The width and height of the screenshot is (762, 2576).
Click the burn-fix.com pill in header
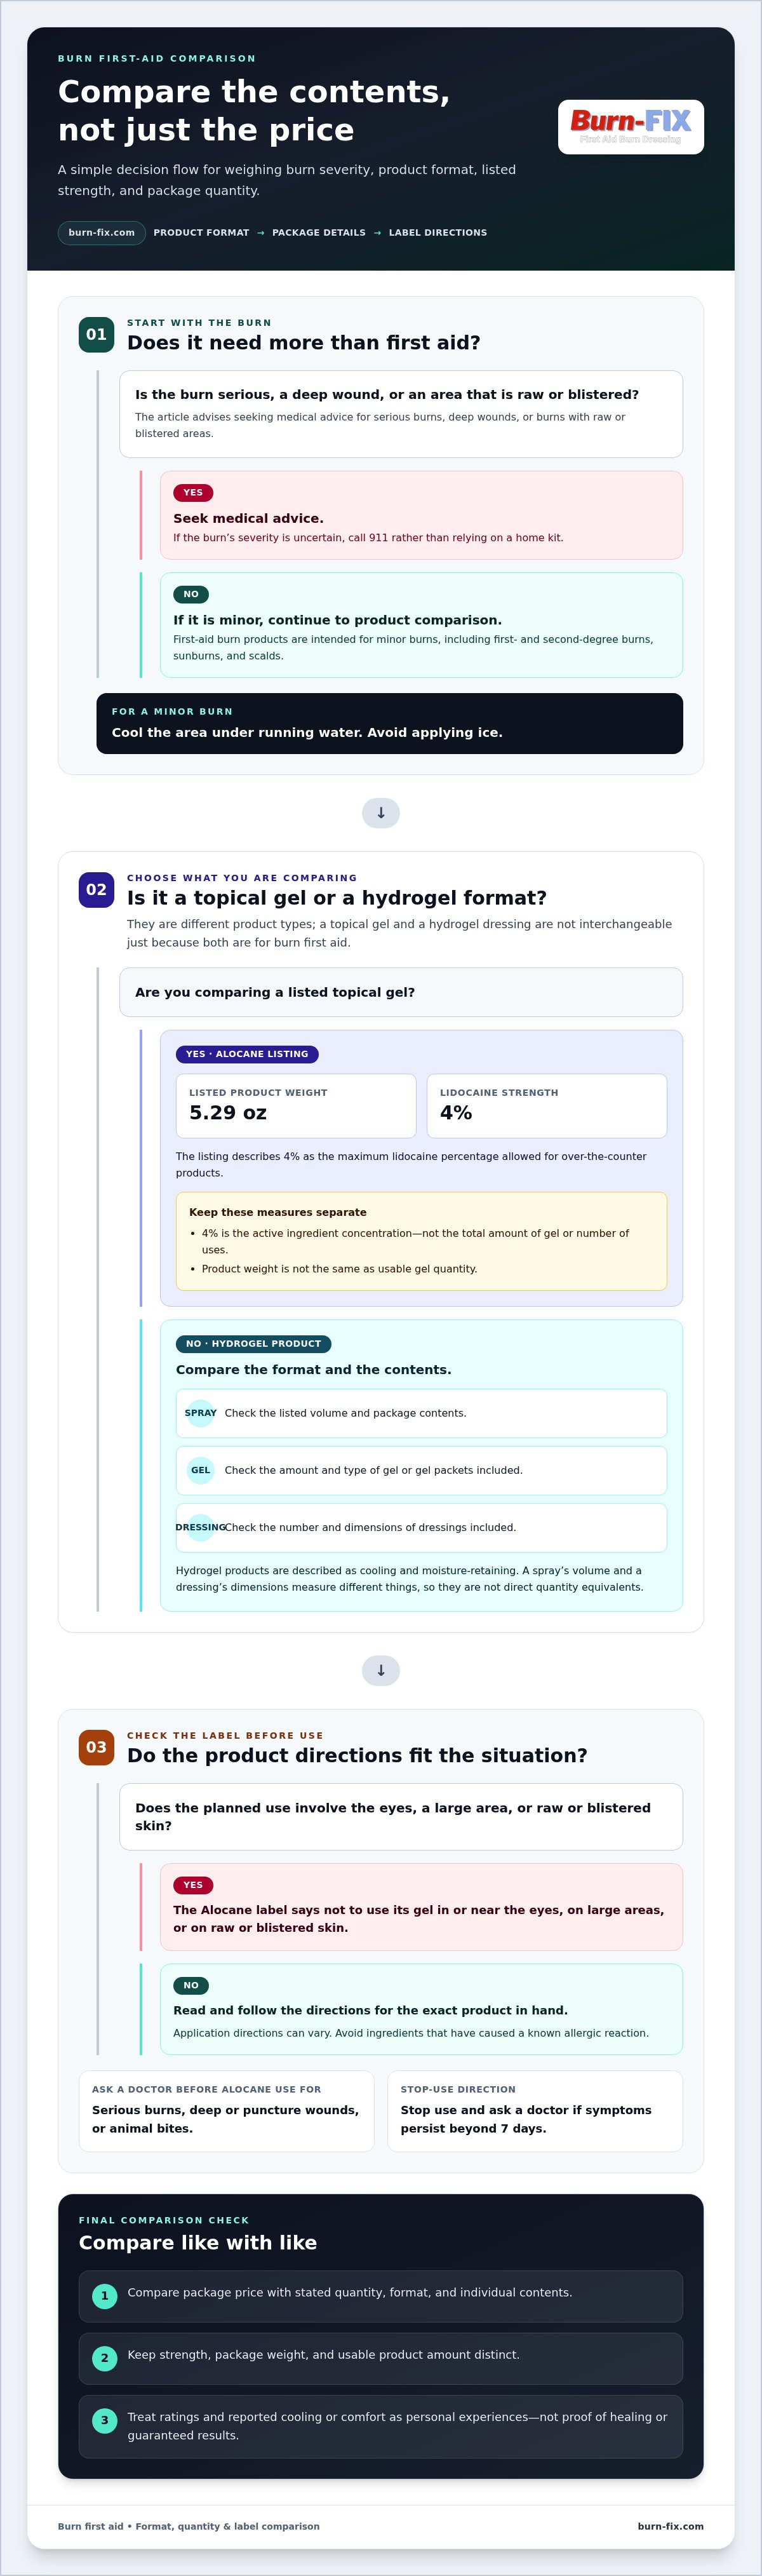pos(102,233)
